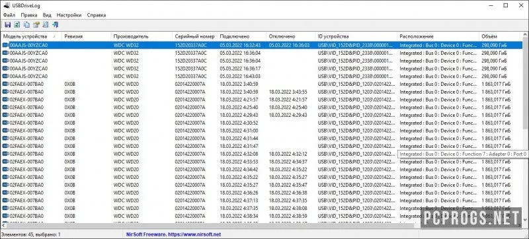The image size is (529, 239).
Task: Click drive icon of row connected 05.03.2022 16:32:43
Action: click(x=6, y=45)
